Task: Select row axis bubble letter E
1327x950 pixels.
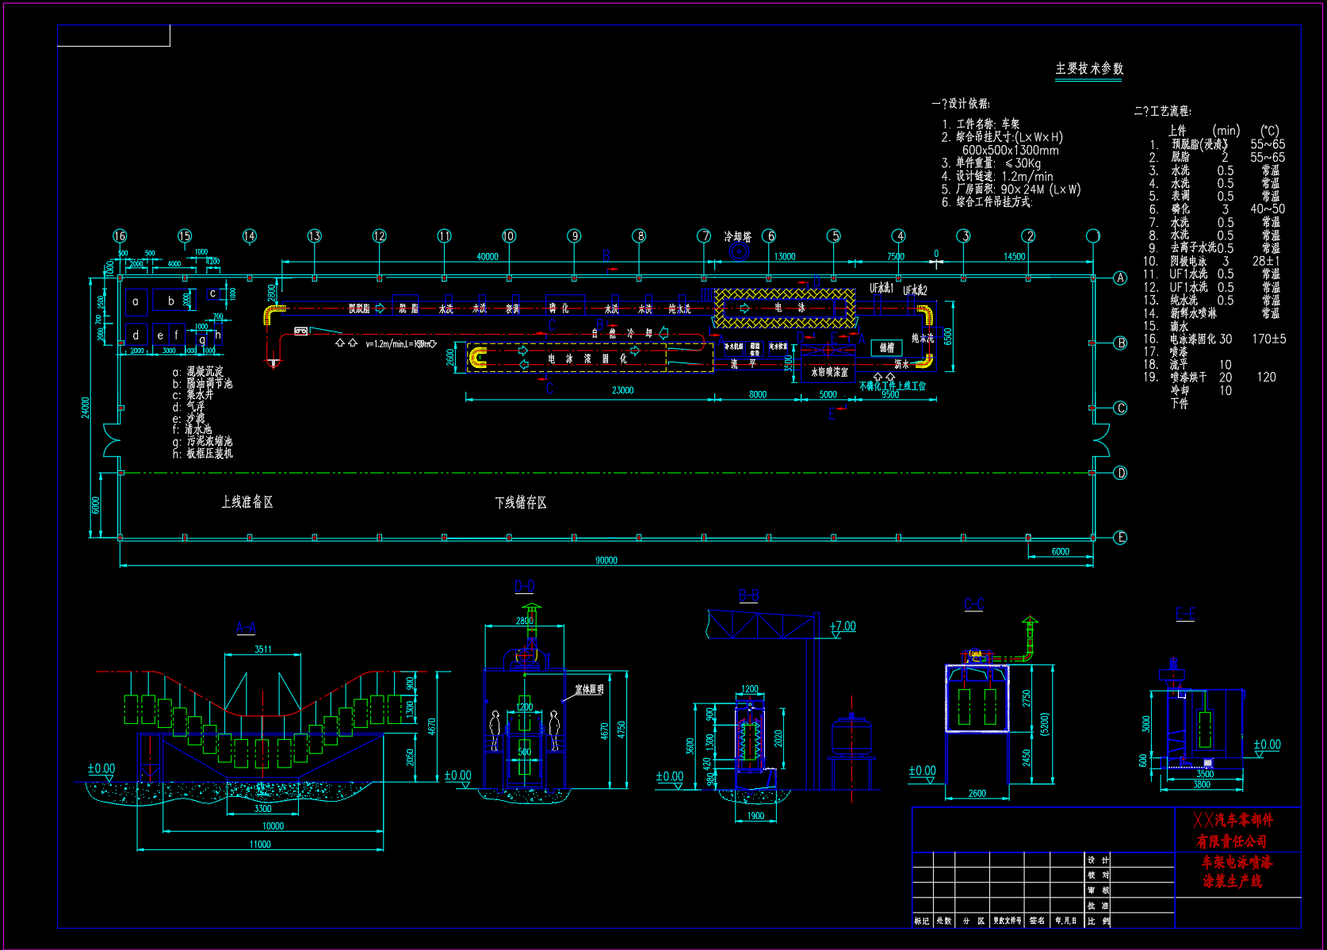Action: [x=1120, y=538]
